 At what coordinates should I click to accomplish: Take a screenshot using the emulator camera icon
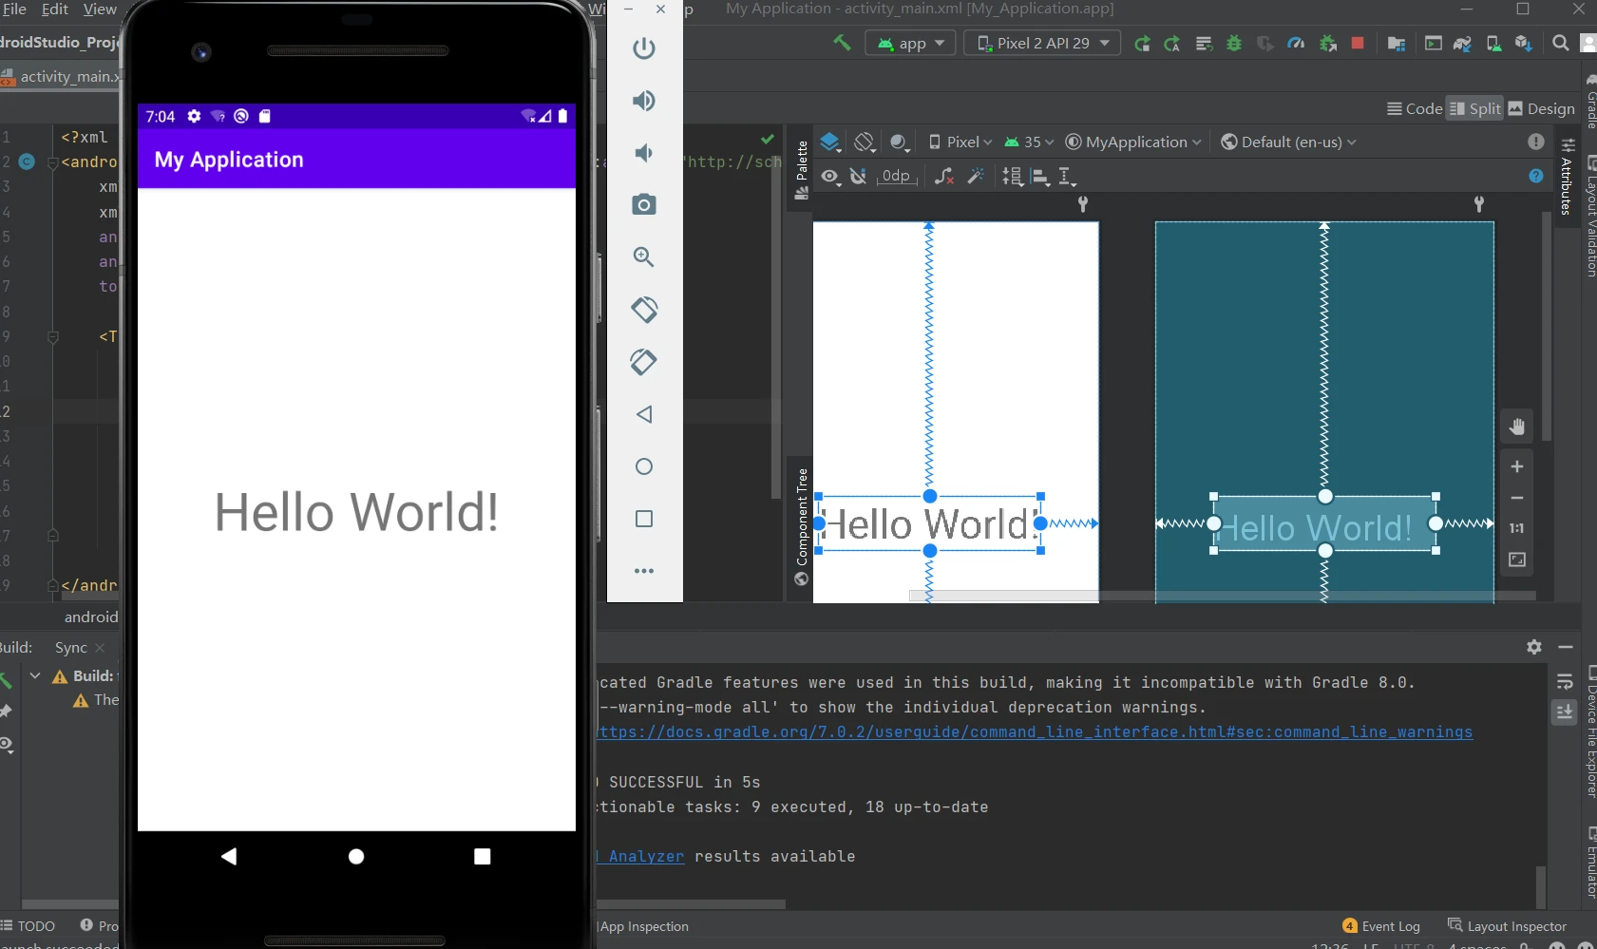click(644, 204)
